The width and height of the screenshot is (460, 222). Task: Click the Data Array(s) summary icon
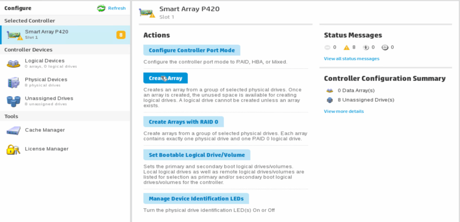pos(330,91)
